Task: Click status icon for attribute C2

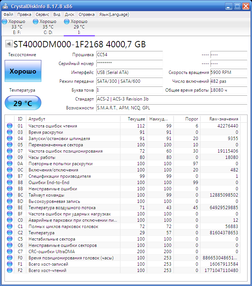Action: tap(10, 232)
